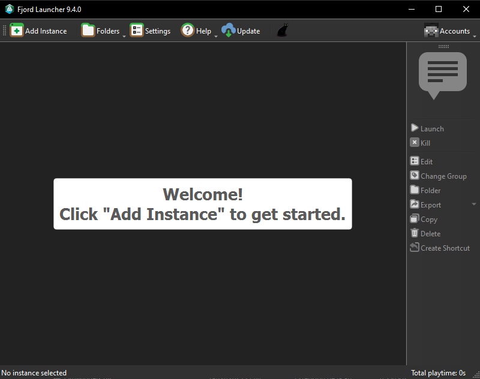Click the 'No instance selected' status text

point(34,373)
